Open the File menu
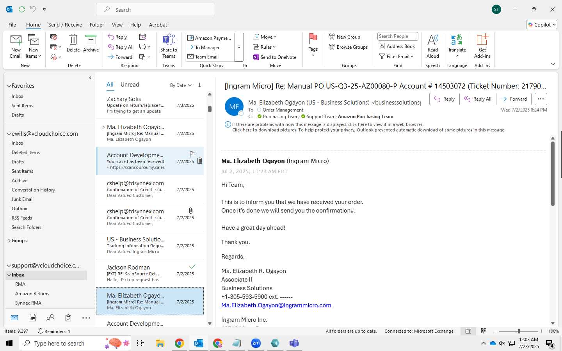Viewport: 562px width, 351px height. [12, 25]
